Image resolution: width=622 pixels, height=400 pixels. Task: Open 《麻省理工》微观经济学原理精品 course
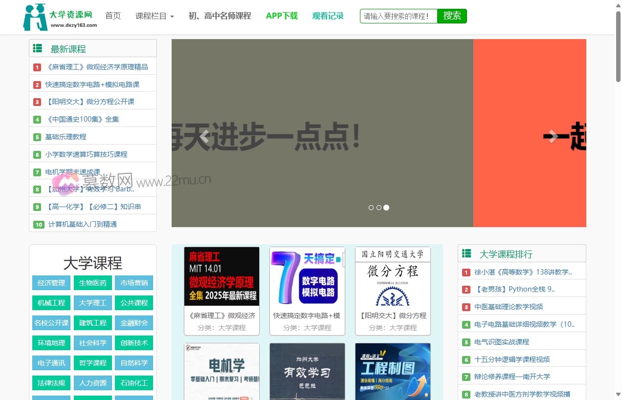pyautogui.click(x=96, y=66)
